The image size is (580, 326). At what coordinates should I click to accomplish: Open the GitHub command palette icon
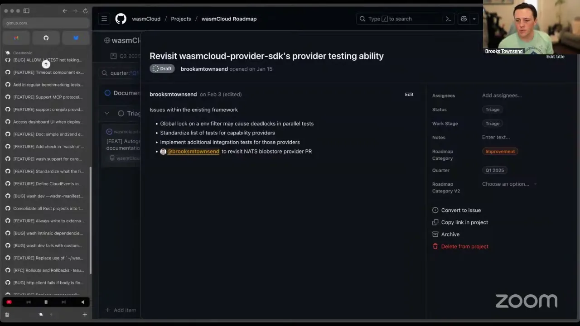[448, 19]
